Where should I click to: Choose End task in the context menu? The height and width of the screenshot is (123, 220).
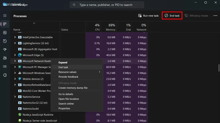click(77, 67)
